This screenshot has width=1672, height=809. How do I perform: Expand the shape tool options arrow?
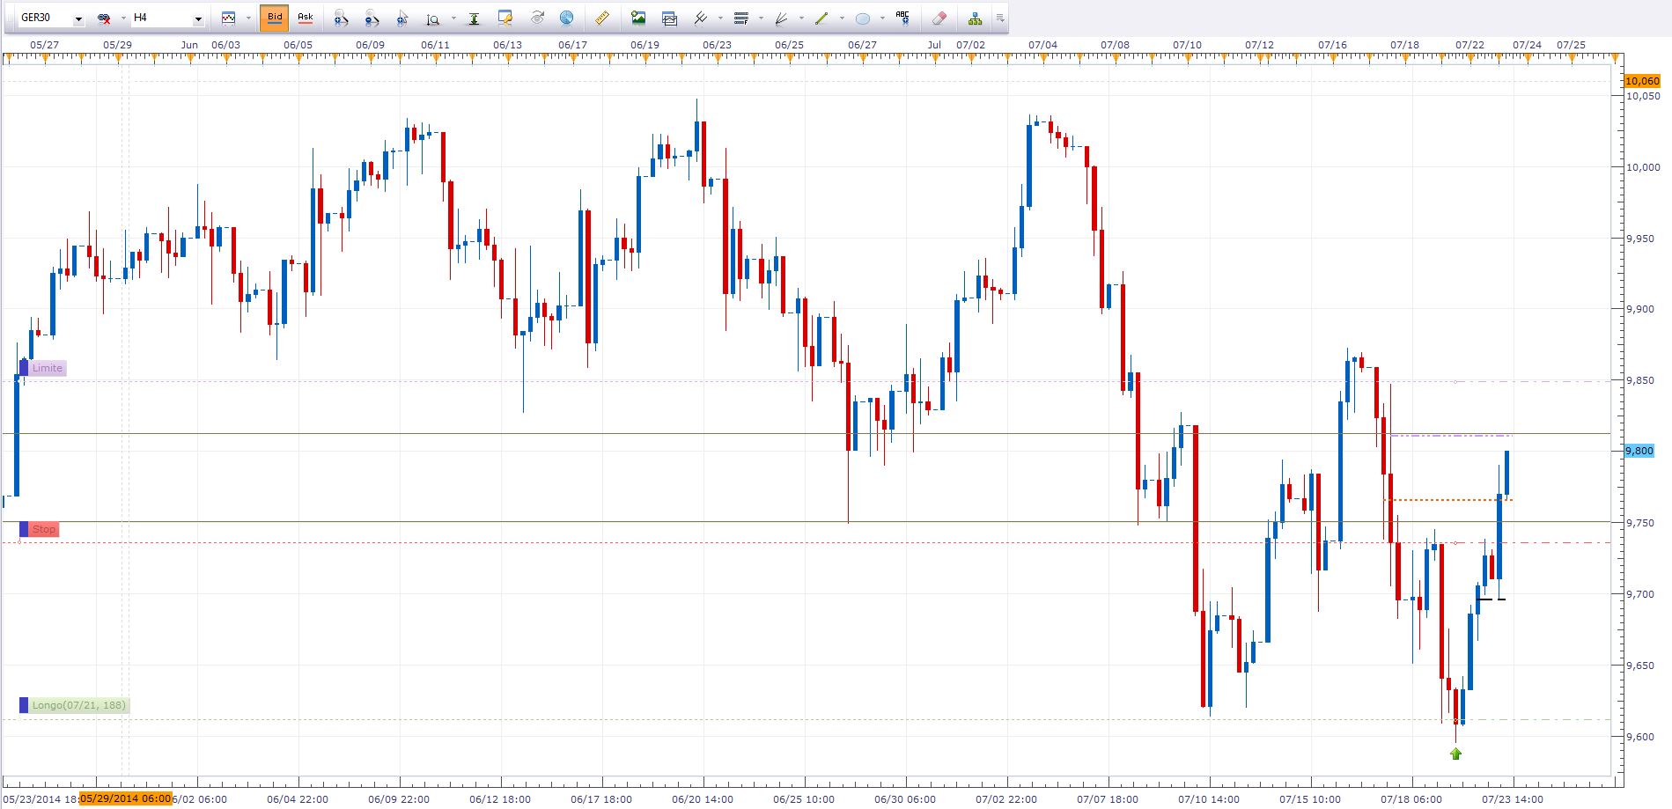(882, 18)
